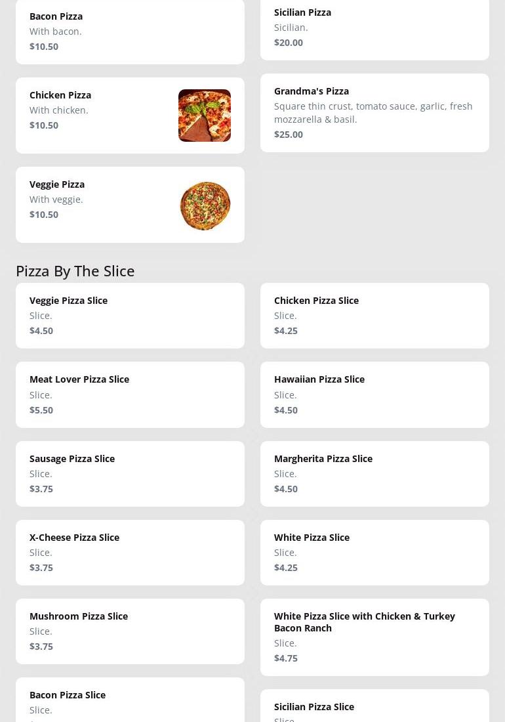
Task: Open the Sicilian Pizza Slice item
Action: (374, 707)
